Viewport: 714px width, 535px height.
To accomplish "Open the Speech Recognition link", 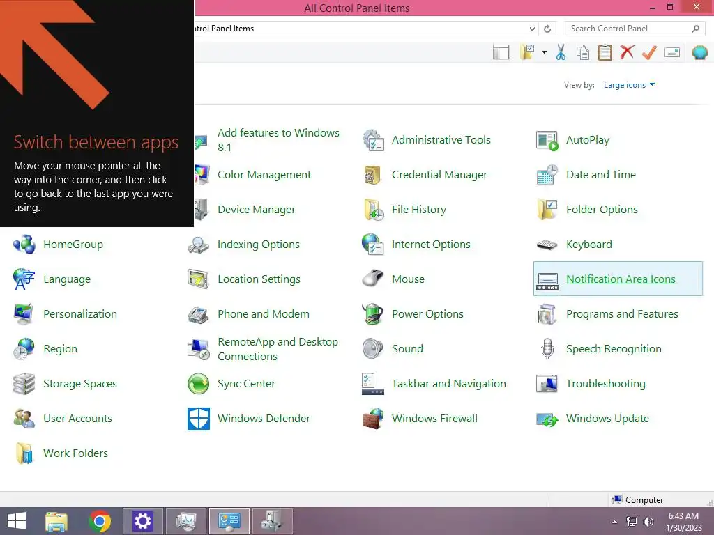I will pyautogui.click(x=614, y=349).
